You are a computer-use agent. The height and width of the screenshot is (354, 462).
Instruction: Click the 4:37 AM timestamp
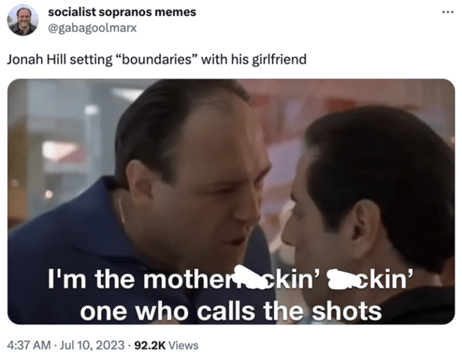click(x=29, y=345)
